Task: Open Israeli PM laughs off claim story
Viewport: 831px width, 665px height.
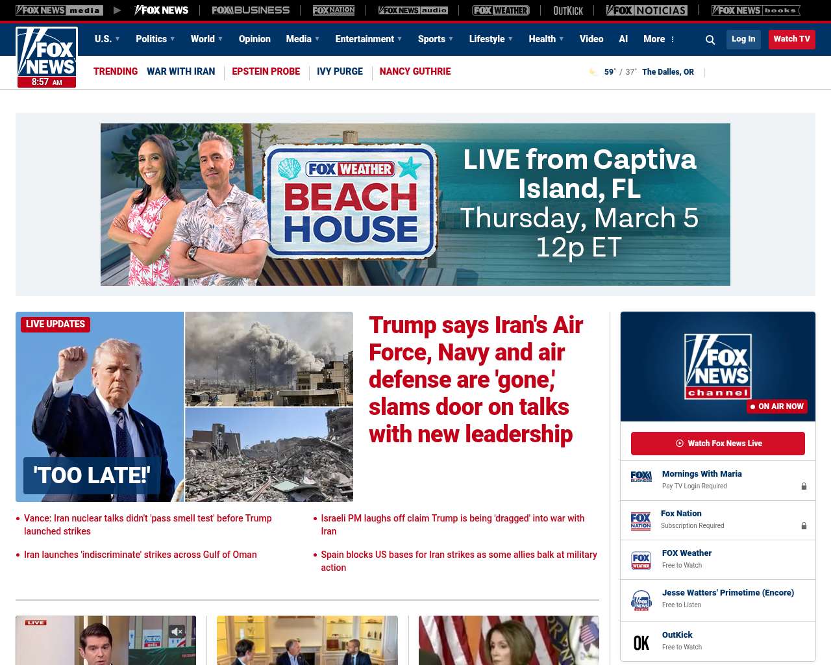Action: click(x=453, y=525)
